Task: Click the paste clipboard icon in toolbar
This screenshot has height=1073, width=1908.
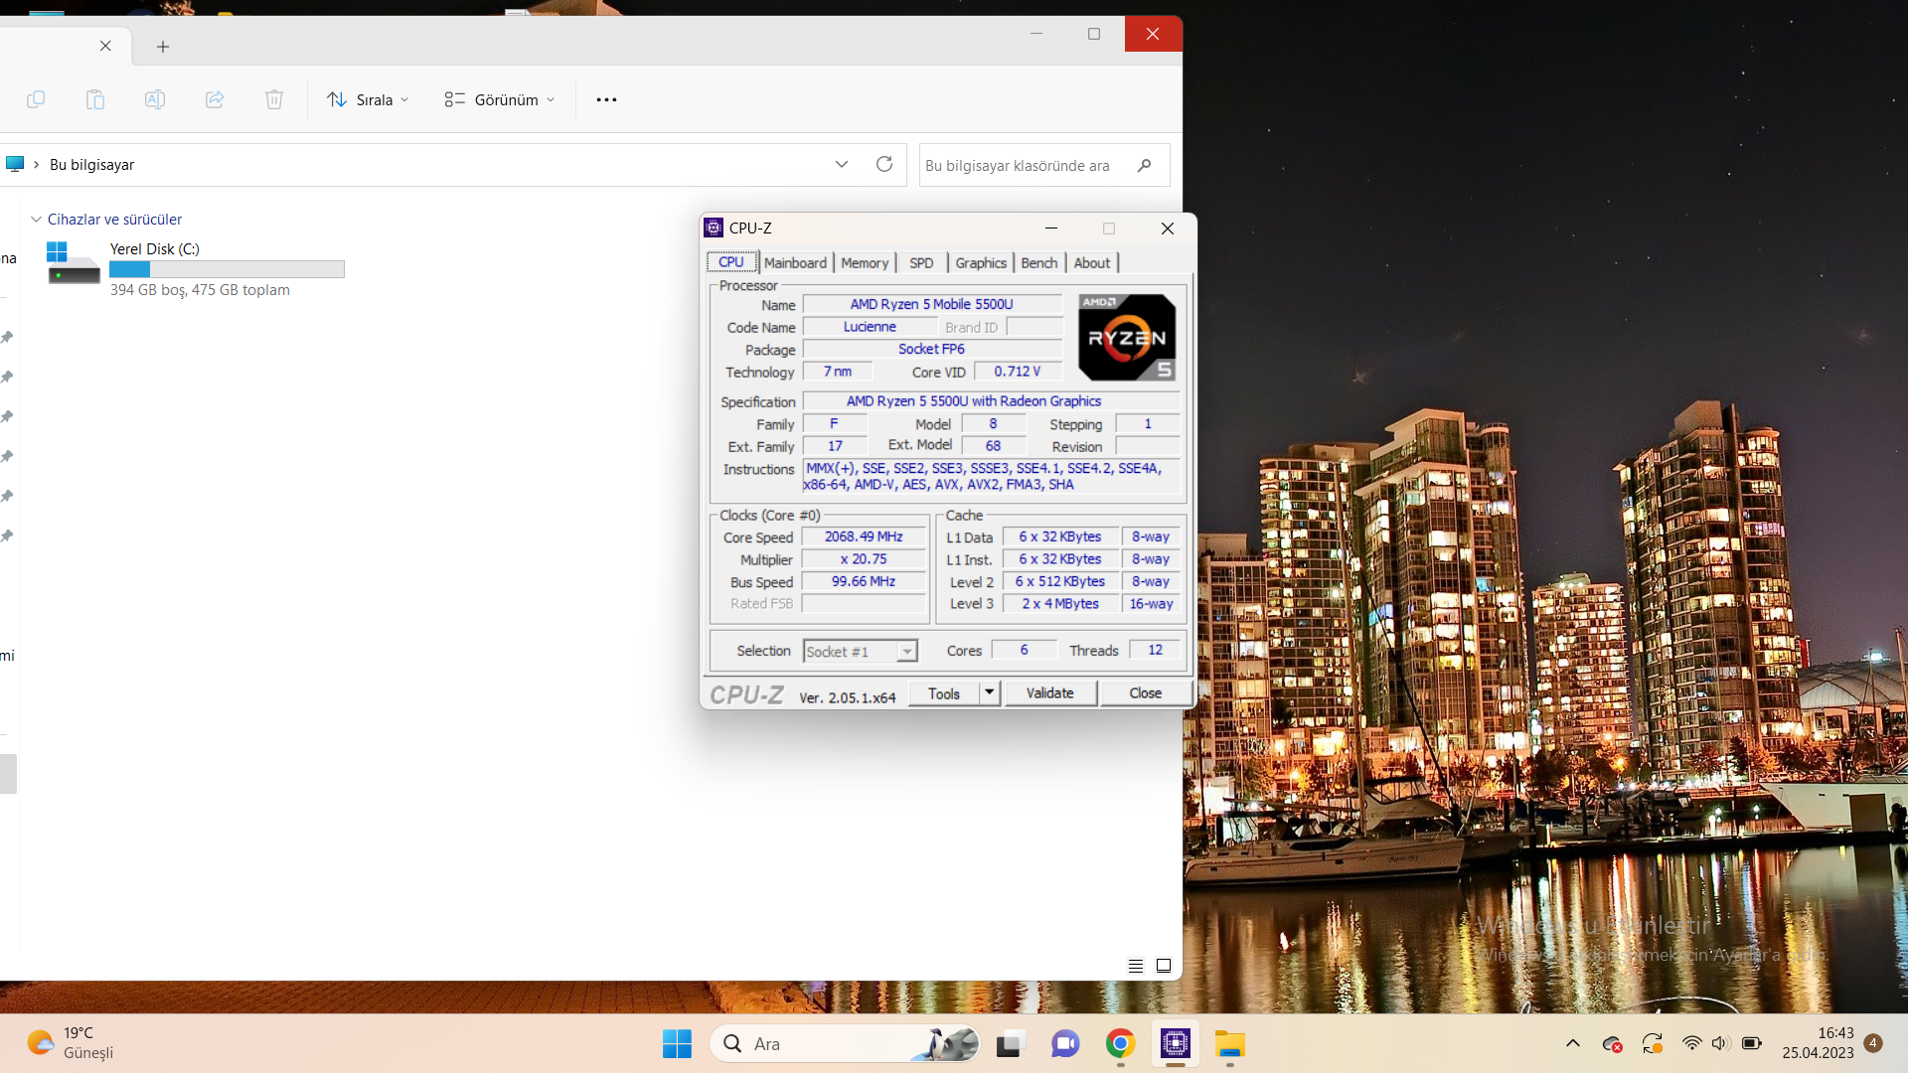Action: pyautogui.click(x=95, y=99)
